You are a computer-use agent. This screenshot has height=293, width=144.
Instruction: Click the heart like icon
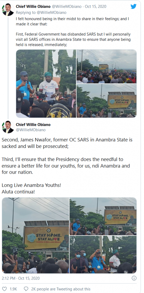[x=4, y=289]
